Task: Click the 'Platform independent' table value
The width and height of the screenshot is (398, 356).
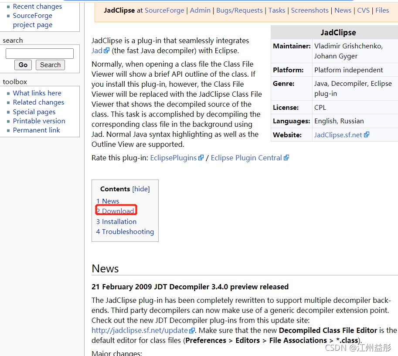Action: click(x=348, y=70)
